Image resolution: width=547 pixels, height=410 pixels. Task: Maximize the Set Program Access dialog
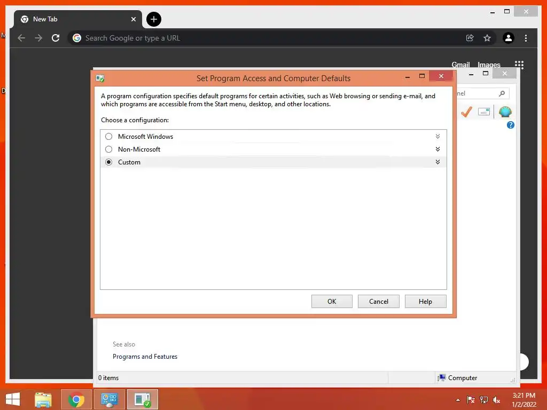(x=422, y=76)
